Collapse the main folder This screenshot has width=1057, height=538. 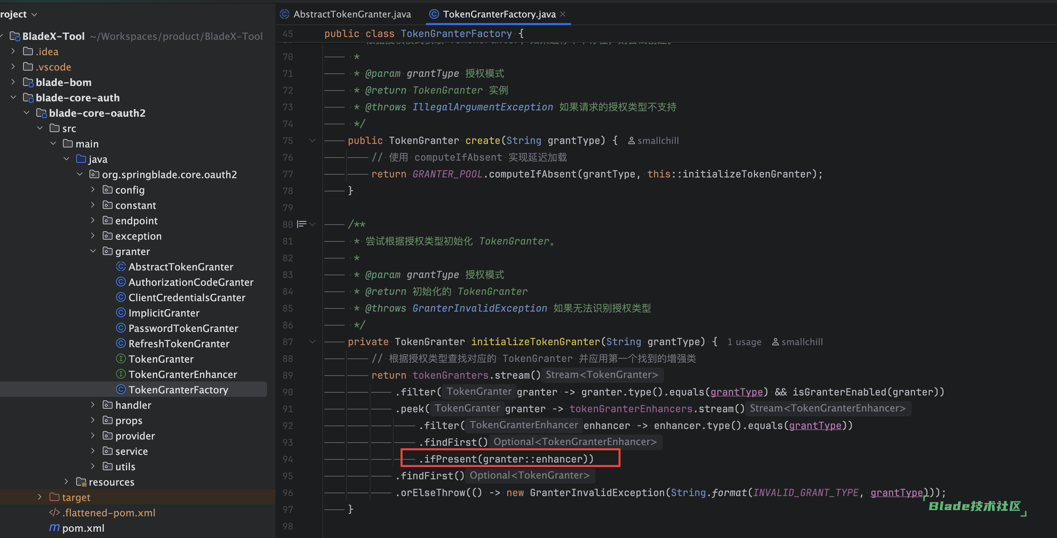pos(53,144)
